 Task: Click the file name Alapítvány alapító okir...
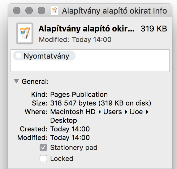[86, 29]
